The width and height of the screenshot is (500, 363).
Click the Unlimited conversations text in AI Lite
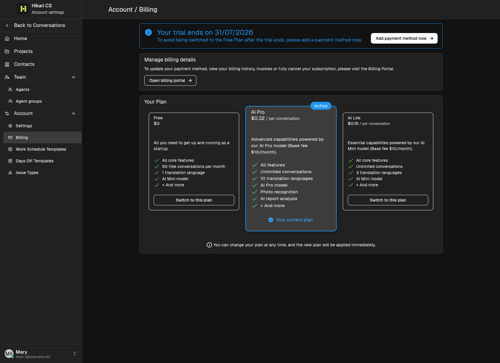(x=379, y=166)
